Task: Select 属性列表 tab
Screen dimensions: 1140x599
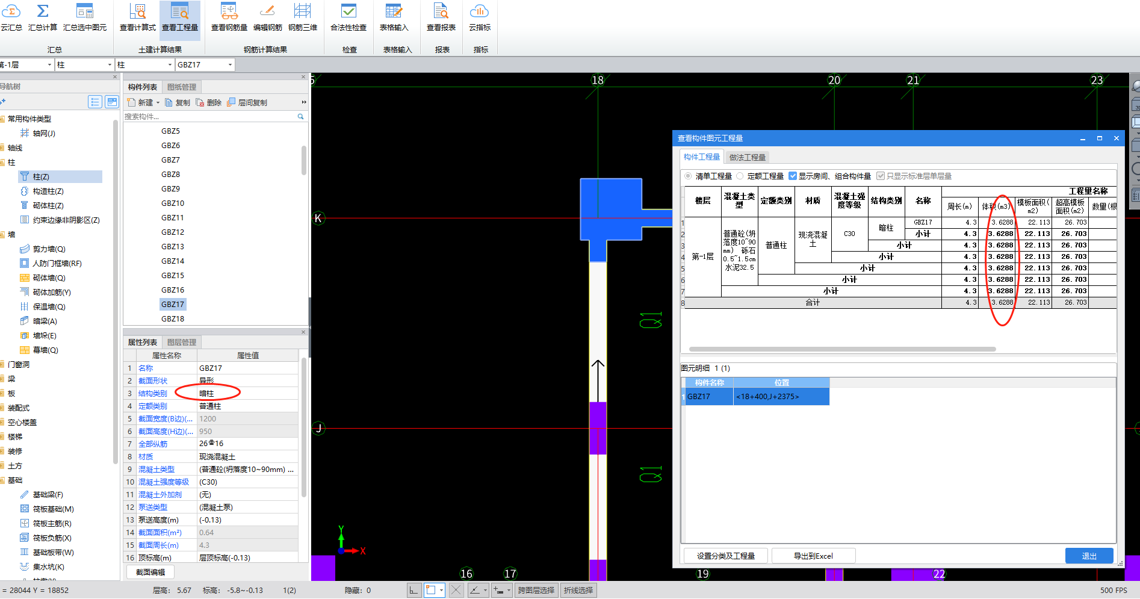Action: pyautogui.click(x=143, y=343)
